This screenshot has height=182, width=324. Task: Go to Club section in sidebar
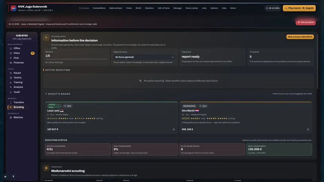(x=16, y=58)
